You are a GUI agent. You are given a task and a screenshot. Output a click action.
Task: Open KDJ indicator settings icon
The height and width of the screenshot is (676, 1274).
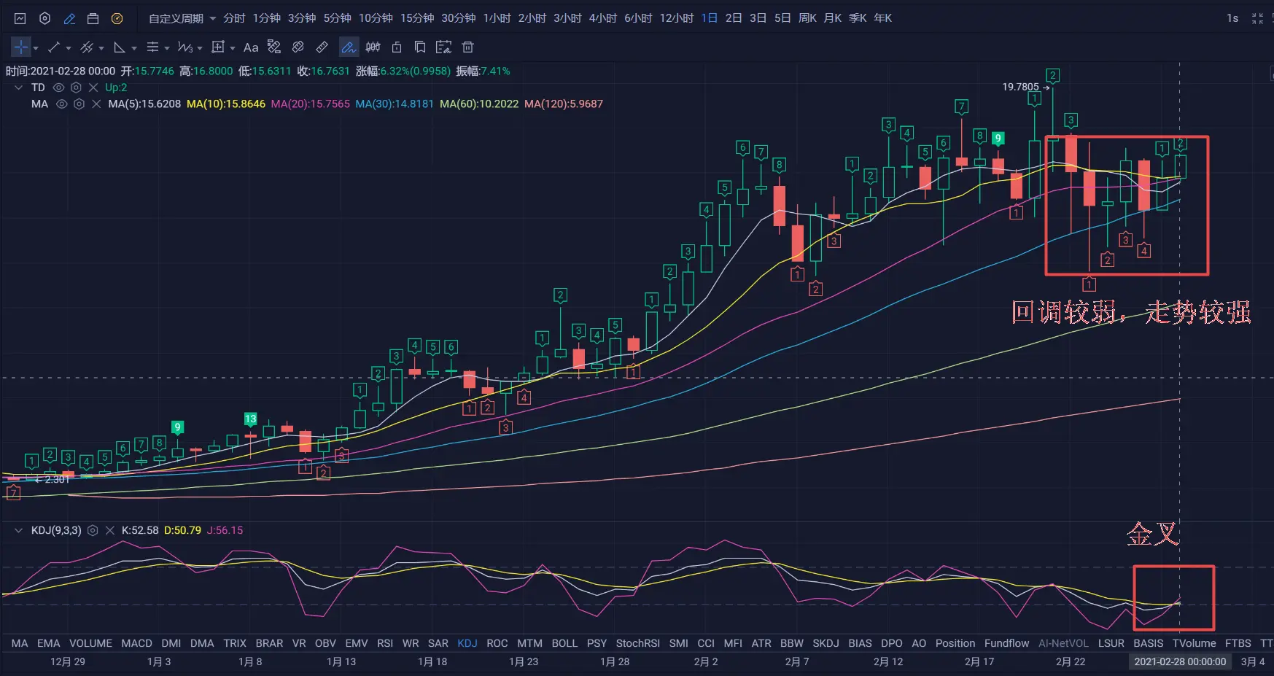click(93, 531)
